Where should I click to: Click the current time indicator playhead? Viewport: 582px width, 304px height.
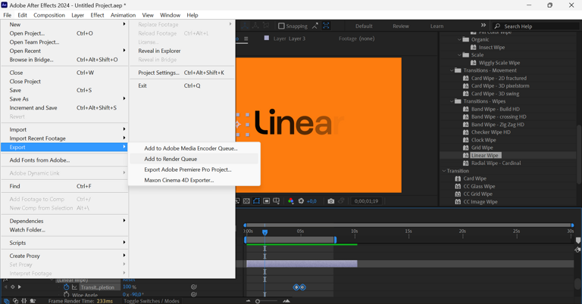[264, 232]
